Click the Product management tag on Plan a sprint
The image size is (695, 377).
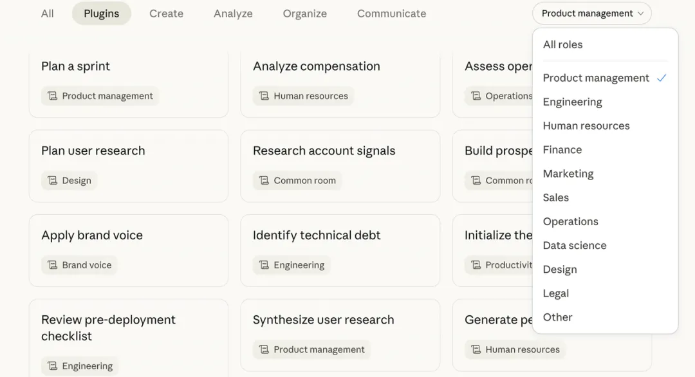tap(100, 96)
